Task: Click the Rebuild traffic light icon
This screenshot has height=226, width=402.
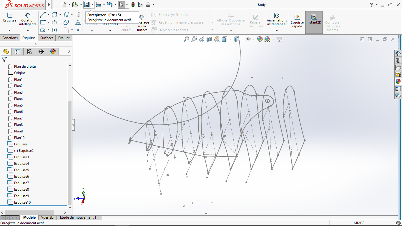Action: [133, 4]
